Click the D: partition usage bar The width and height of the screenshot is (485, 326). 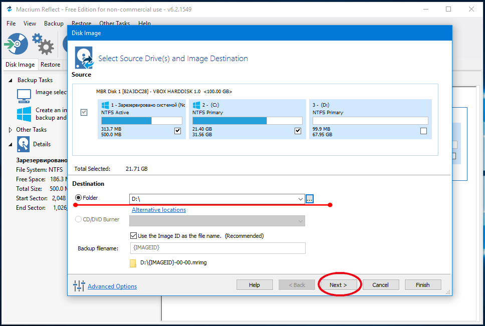pyautogui.click(x=370, y=121)
